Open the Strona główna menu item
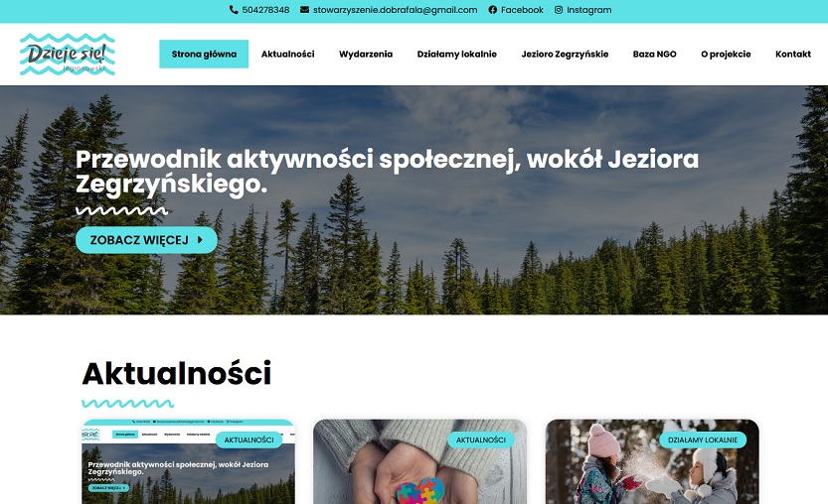The image size is (828, 504). point(204,54)
